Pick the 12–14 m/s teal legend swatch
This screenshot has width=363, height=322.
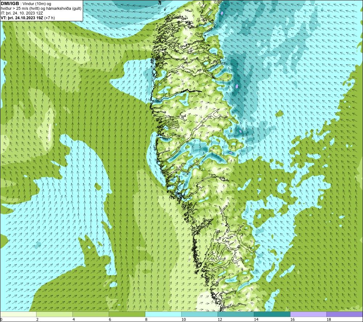(236, 314)
